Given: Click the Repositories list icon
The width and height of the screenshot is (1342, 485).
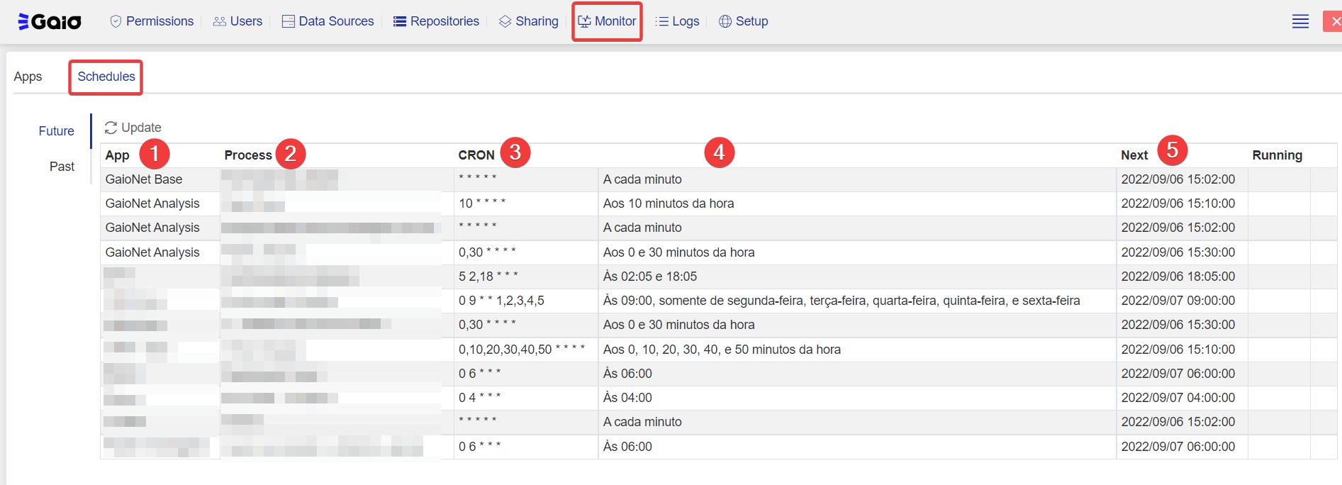Looking at the screenshot, I should click(x=400, y=21).
